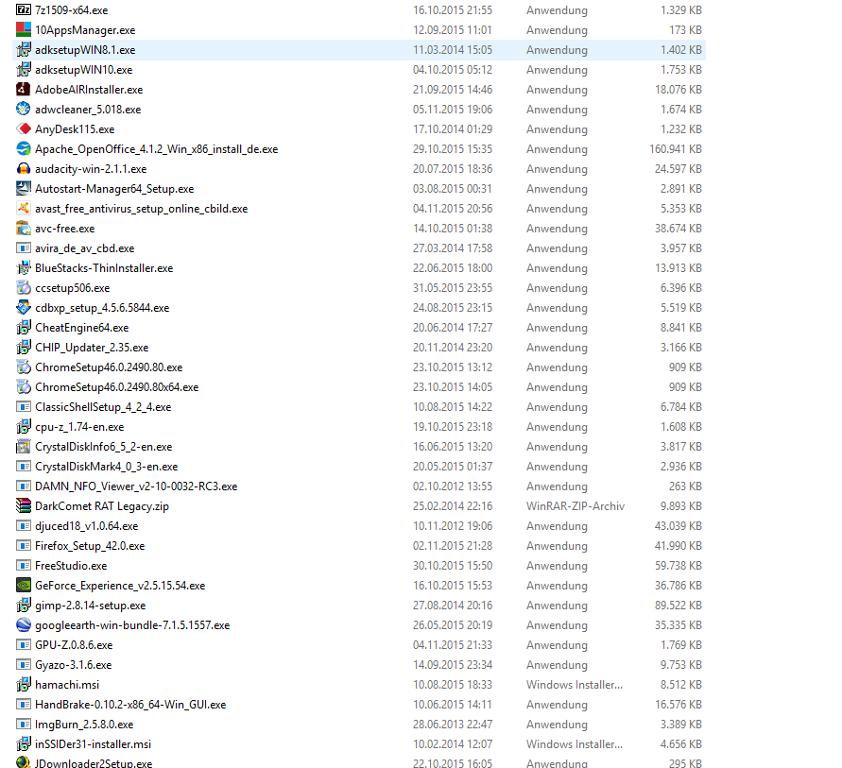Image resolution: width=842 pixels, height=768 pixels.
Task: Click the Adobe AIR installer icon
Action: tap(23, 89)
